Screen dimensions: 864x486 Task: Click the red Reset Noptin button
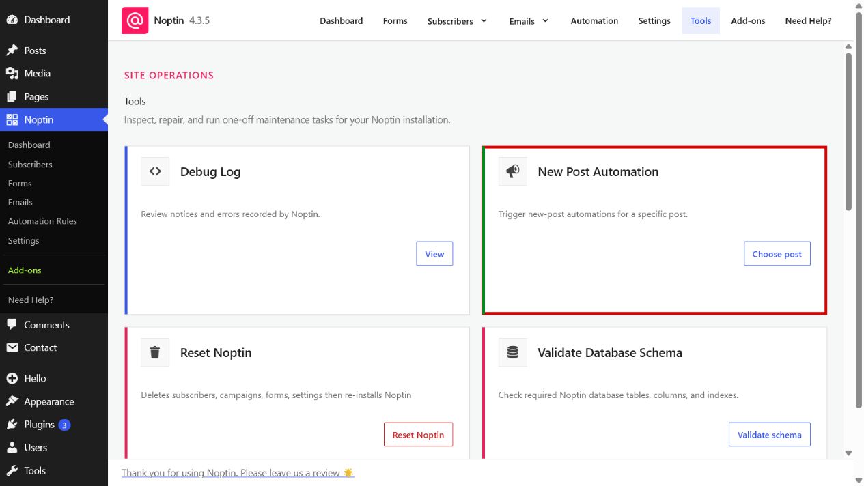pos(418,434)
